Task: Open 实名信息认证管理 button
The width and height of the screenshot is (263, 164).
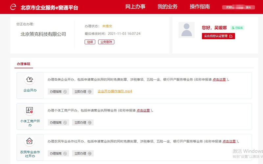Action: [218, 36]
